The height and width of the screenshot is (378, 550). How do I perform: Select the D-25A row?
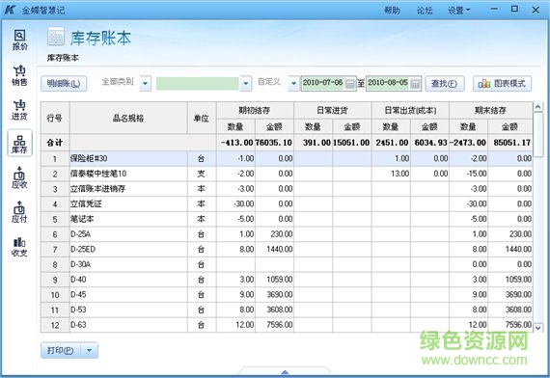[287, 234]
